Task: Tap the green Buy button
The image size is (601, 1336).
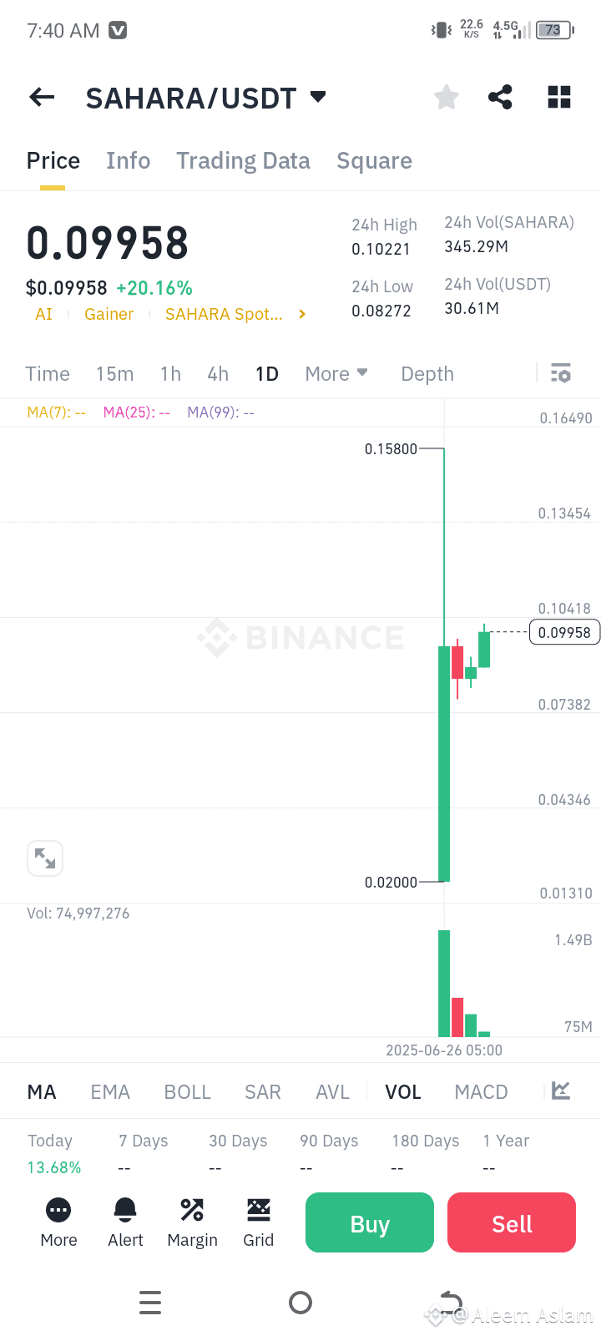Action: click(x=370, y=1222)
